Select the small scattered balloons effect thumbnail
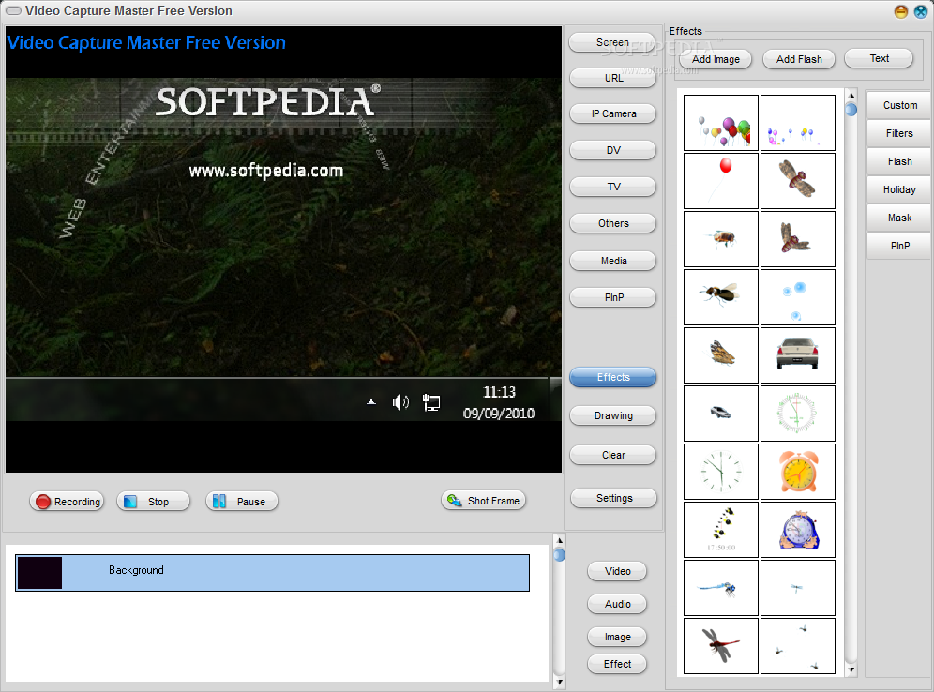This screenshot has height=692, width=934. click(798, 123)
